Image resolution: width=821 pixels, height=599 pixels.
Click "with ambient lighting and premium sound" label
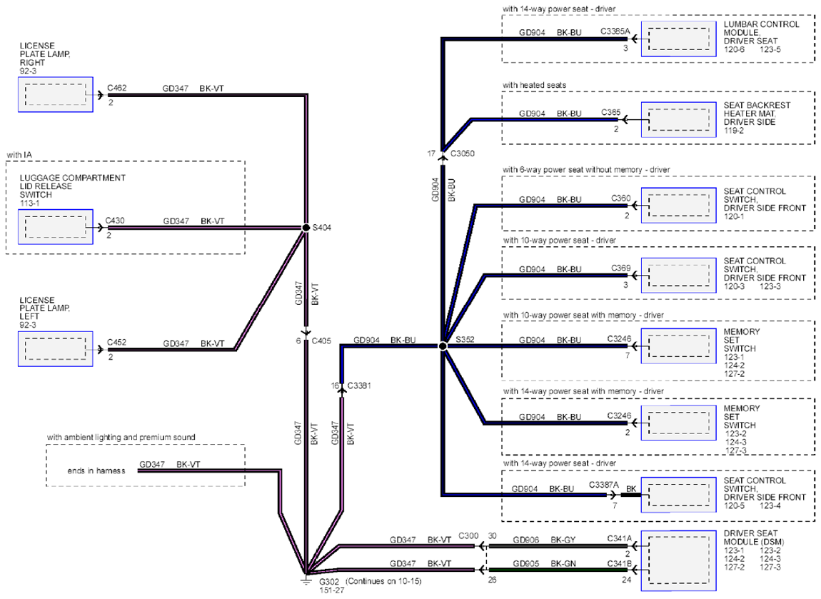click(121, 437)
